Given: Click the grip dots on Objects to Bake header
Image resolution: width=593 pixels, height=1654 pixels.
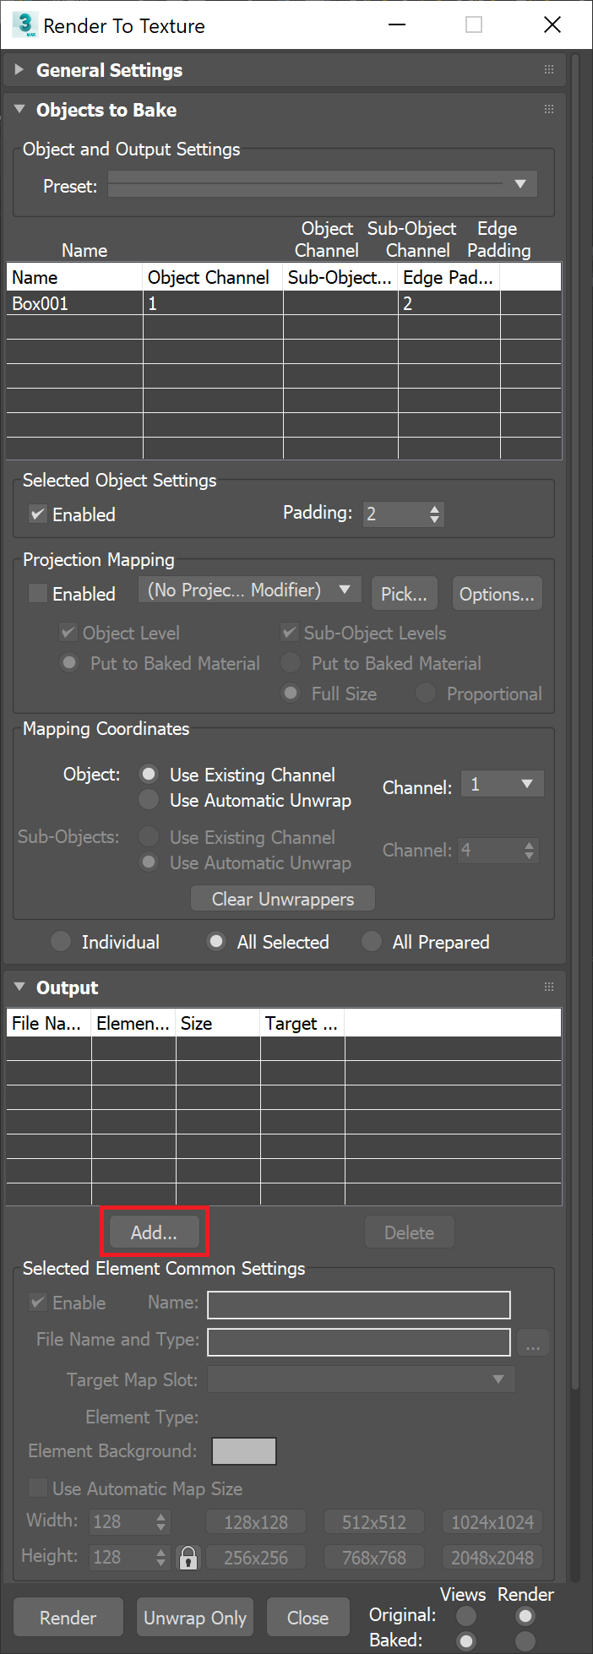Looking at the screenshot, I should coord(548,109).
